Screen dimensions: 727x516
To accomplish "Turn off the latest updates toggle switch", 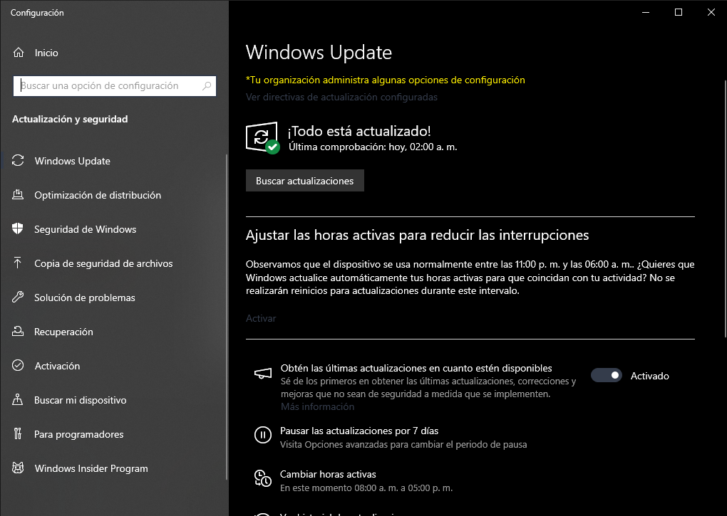I will pyautogui.click(x=606, y=375).
